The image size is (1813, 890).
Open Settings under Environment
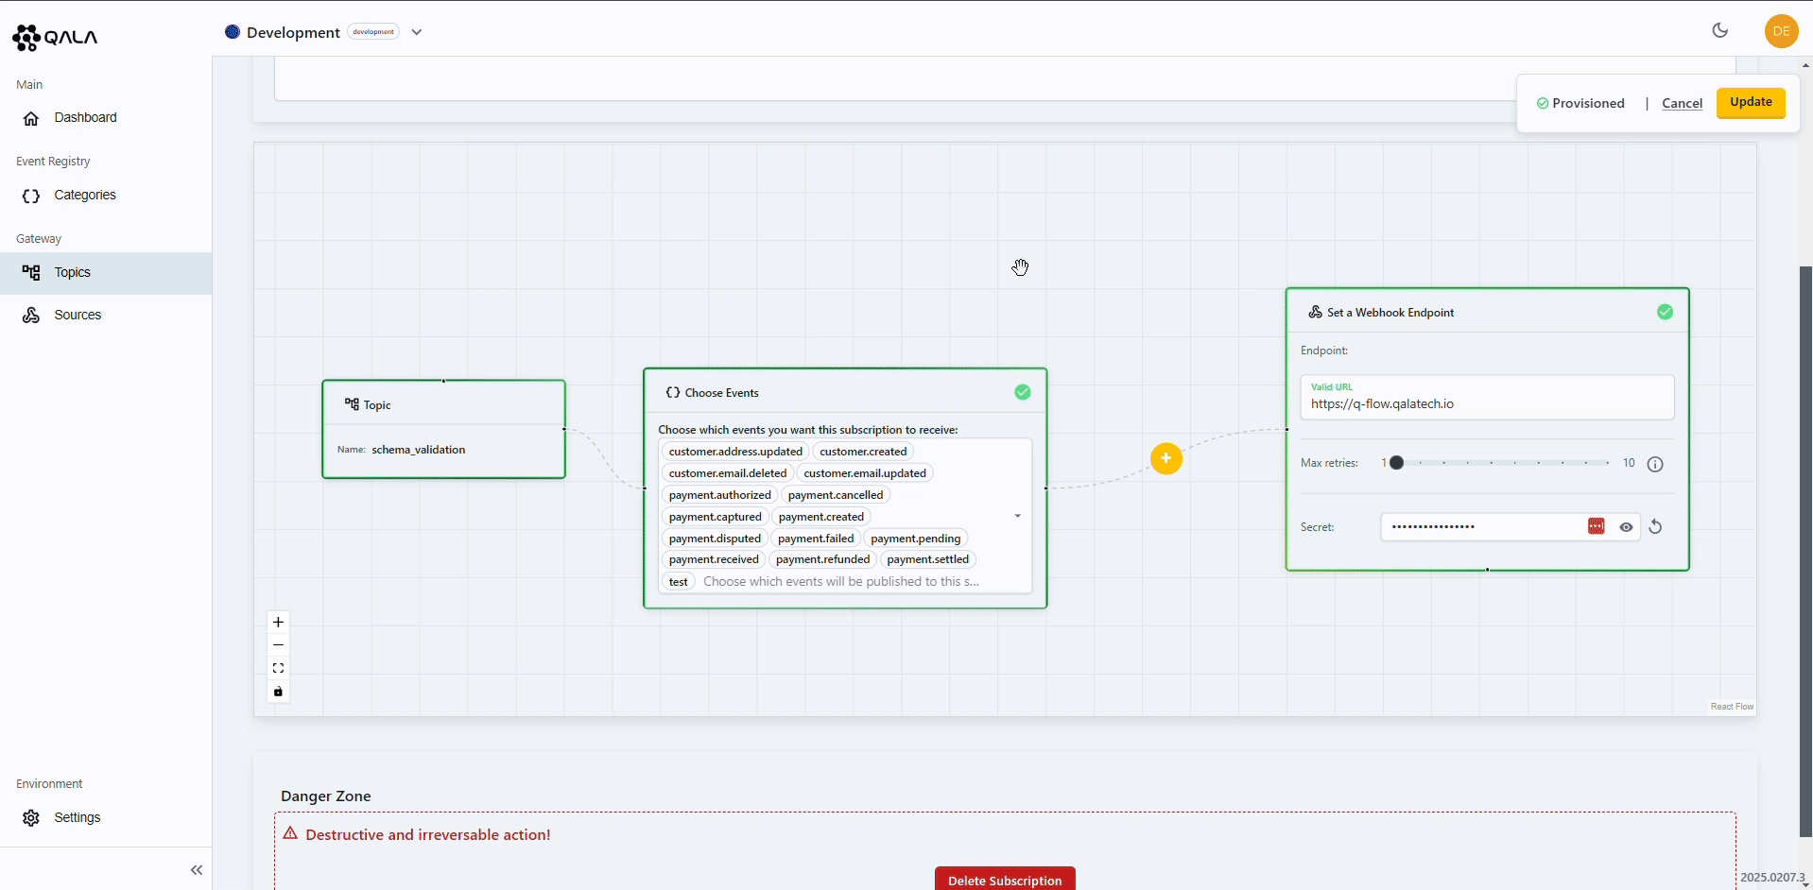78,817
